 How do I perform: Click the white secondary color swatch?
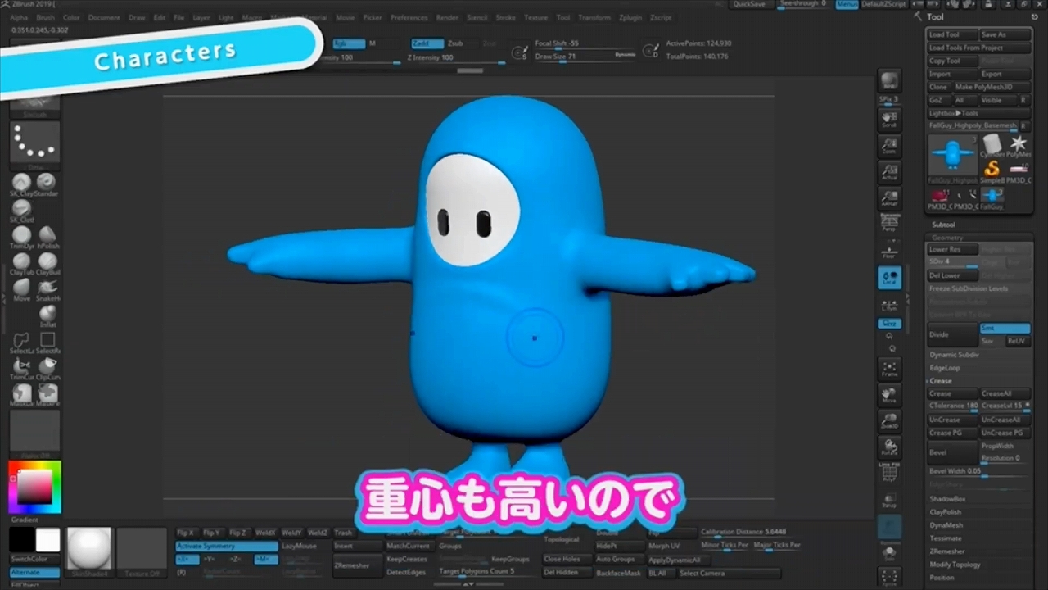point(47,540)
